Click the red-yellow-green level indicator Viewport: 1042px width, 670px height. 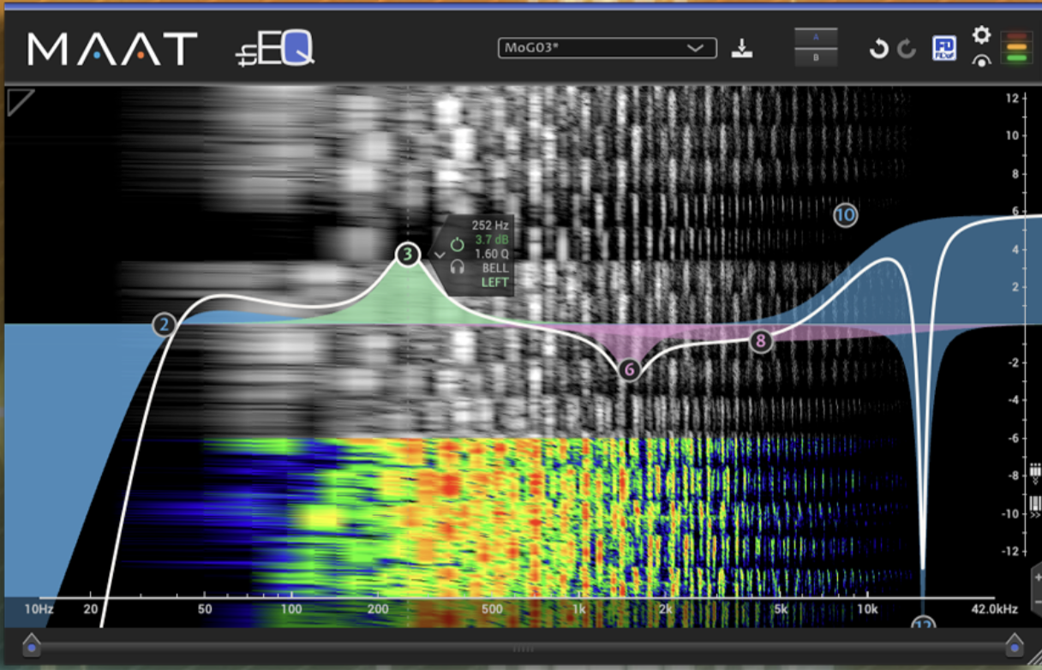click(x=1016, y=47)
